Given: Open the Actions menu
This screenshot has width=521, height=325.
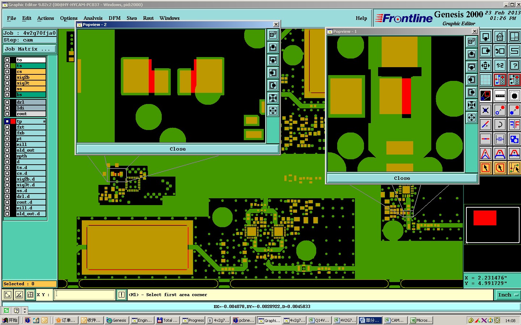Looking at the screenshot, I should click(x=46, y=18).
